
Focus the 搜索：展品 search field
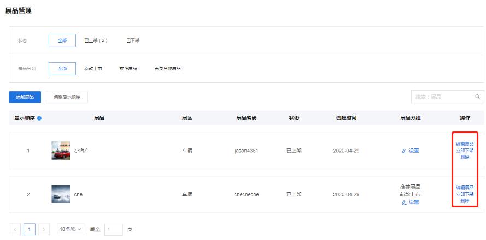pyautogui.click(x=448, y=97)
